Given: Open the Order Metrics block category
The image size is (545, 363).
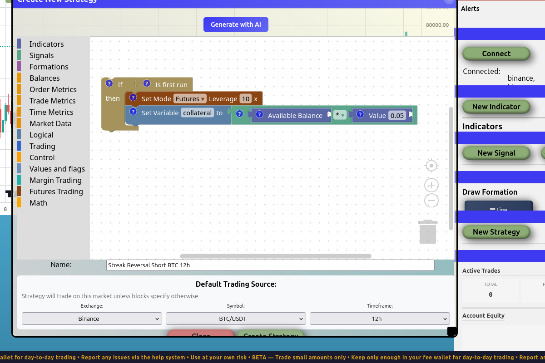Looking at the screenshot, I should coord(53,89).
